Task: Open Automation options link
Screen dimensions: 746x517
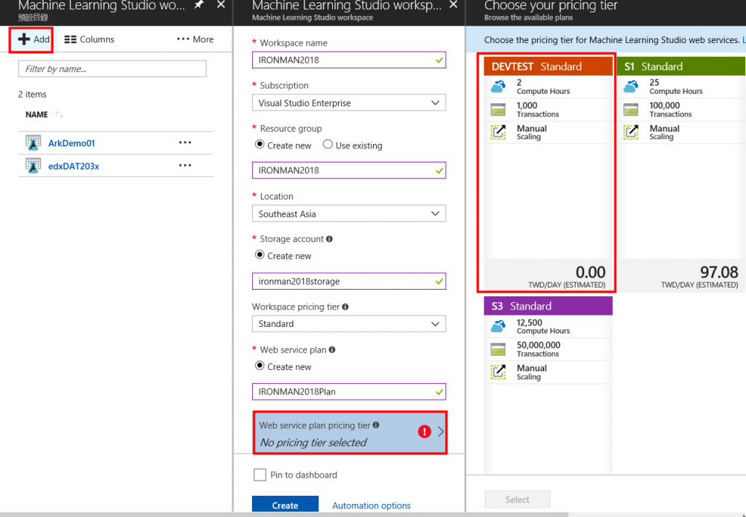Action: click(x=372, y=505)
